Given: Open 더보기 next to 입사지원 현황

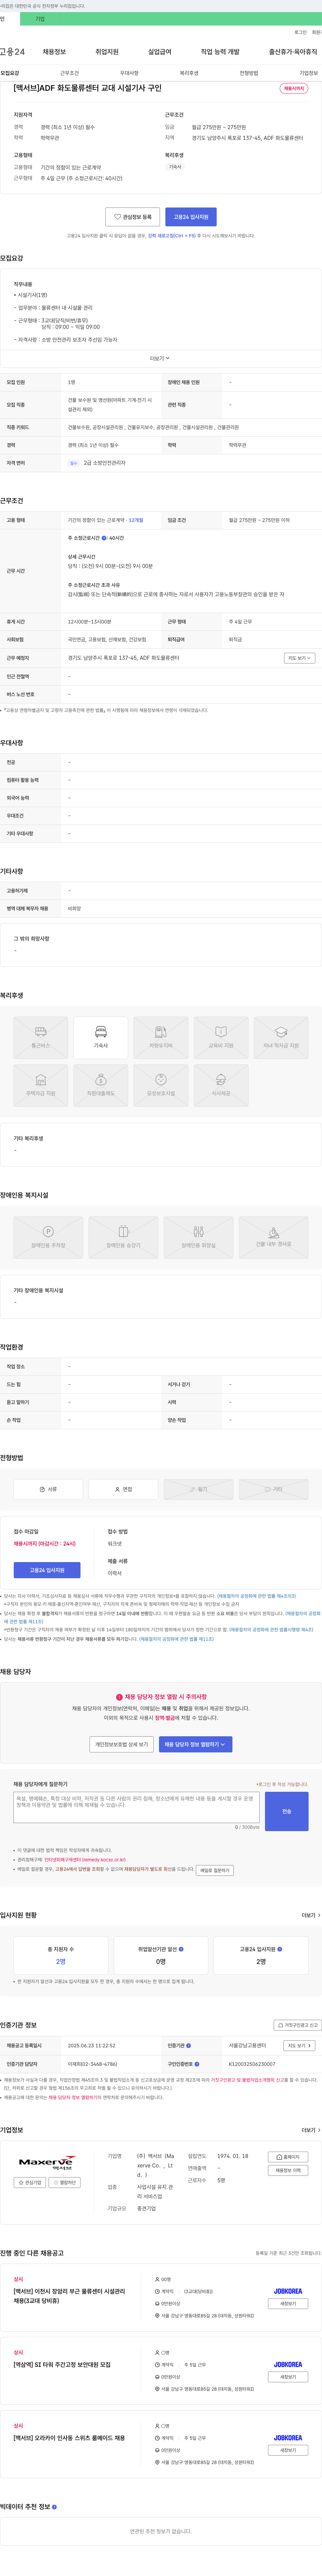Looking at the screenshot, I should click(311, 1915).
